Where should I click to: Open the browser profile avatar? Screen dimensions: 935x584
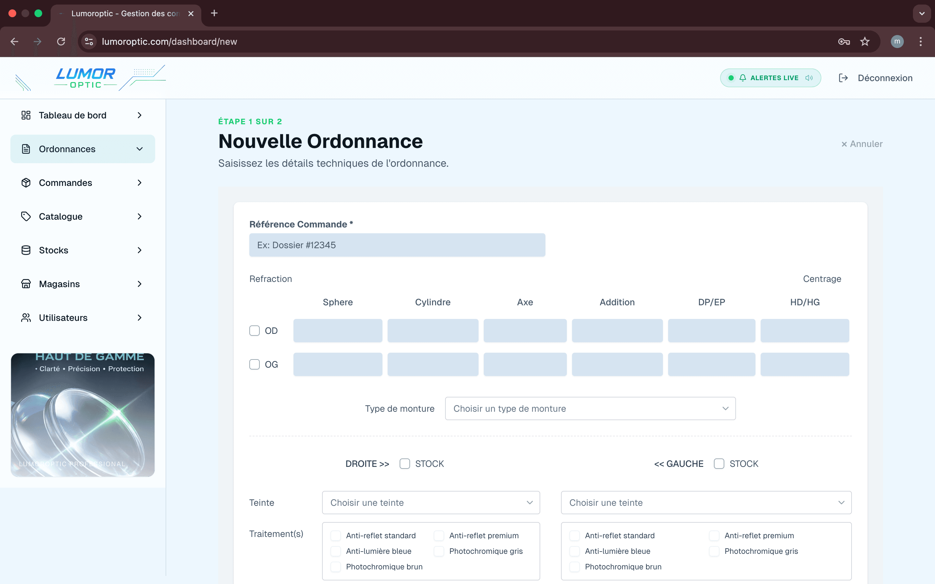point(897,41)
